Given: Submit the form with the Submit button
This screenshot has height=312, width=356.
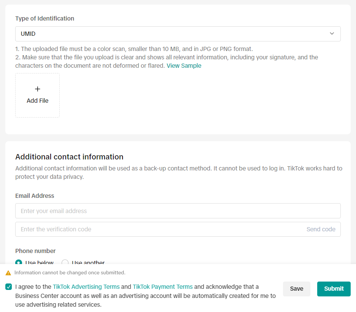Looking at the screenshot, I should pyautogui.click(x=334, y=289).
